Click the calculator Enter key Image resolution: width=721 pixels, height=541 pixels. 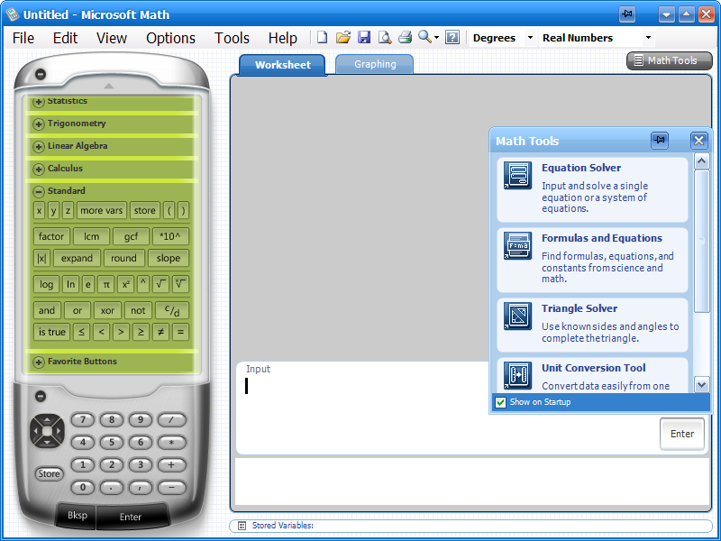(x=131, y=517)
